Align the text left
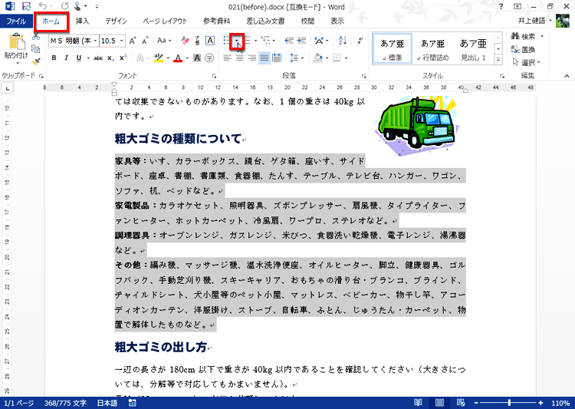Viewport: 575px width, 409px height. [227, 58]
